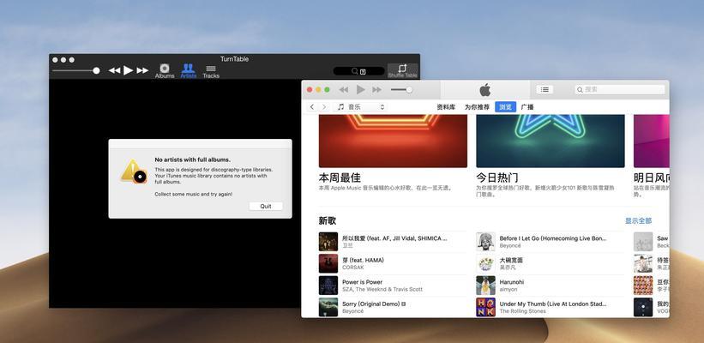Select the Artists view in TurnTable
Image resolution: width=704 pixels, height=343 pixels.
(x=188, y=71)
